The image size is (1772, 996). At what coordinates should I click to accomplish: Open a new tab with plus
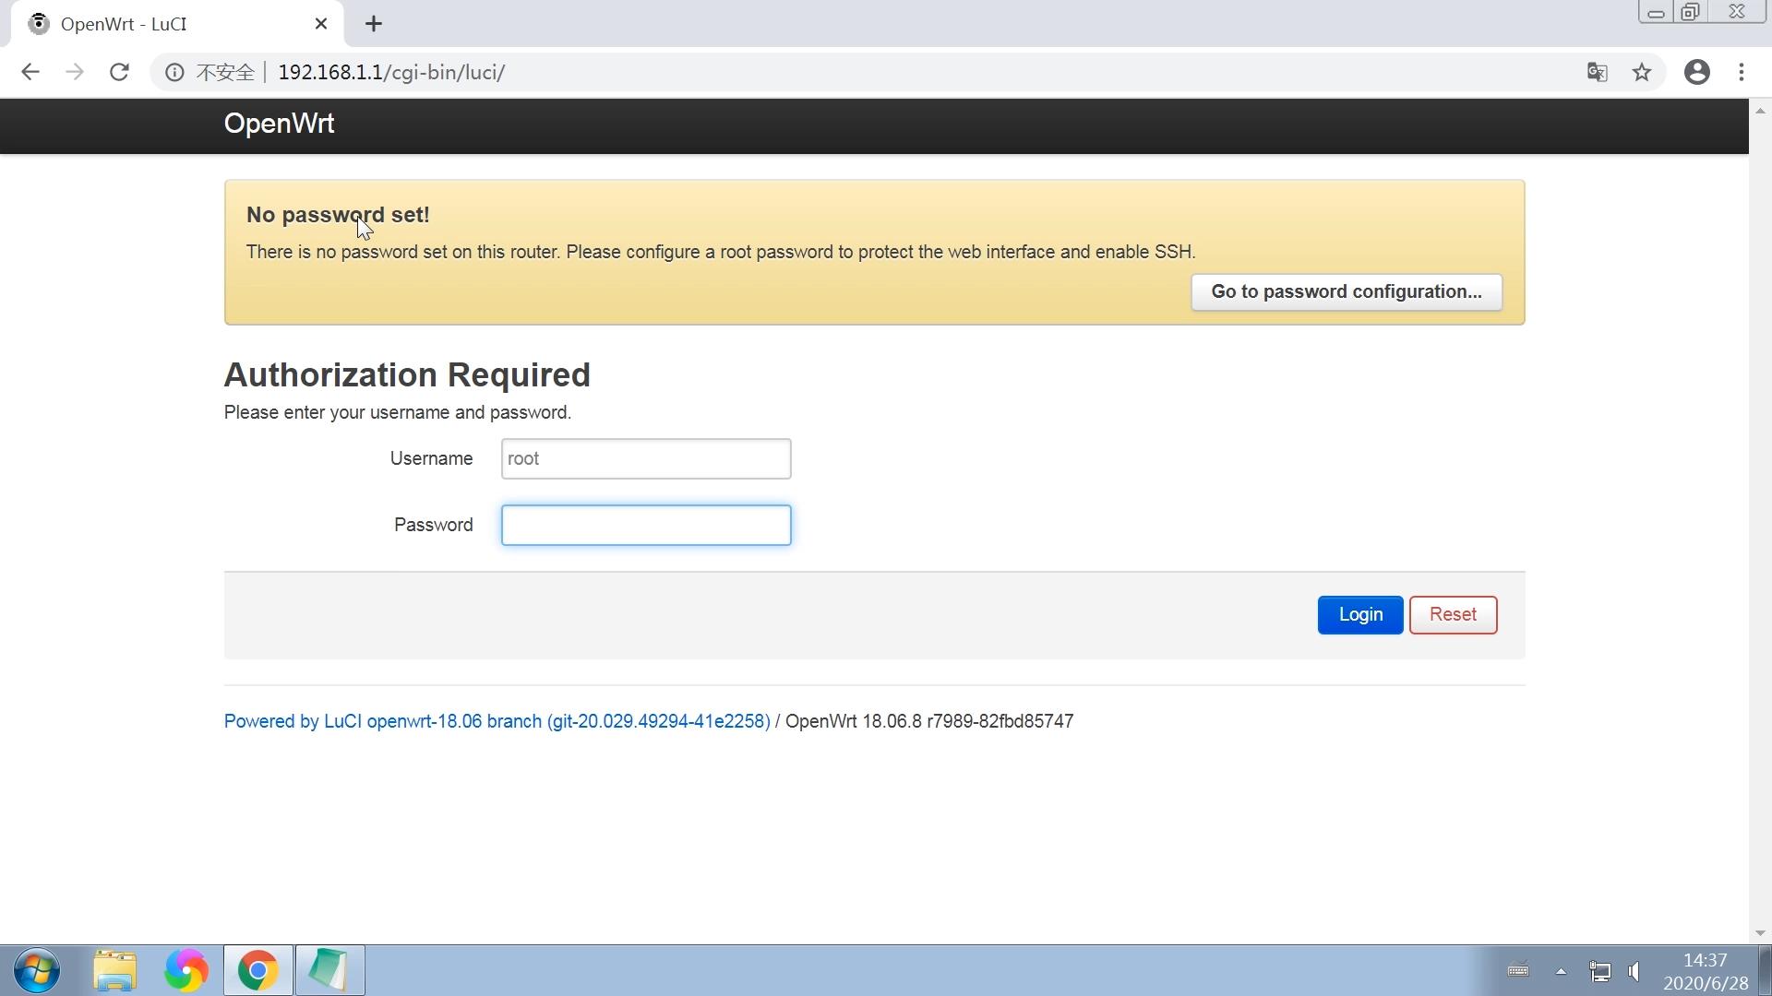point(374,24)
